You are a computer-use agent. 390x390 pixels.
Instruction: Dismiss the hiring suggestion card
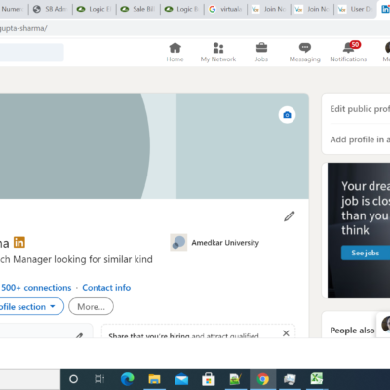(286, 333)
